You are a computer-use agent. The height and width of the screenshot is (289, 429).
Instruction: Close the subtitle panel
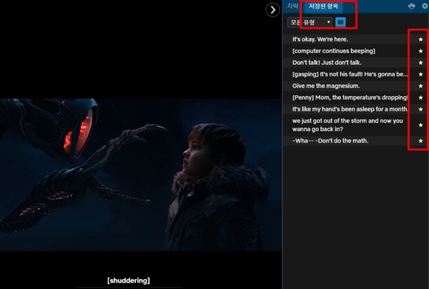(425, 6)
